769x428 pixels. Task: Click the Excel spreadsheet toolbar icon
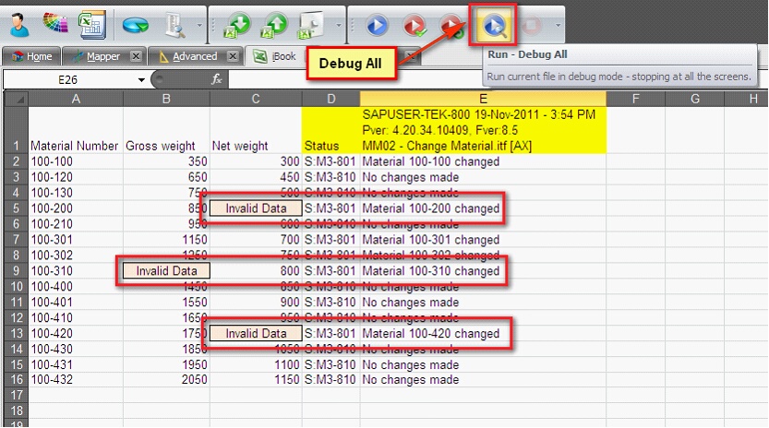90,22
